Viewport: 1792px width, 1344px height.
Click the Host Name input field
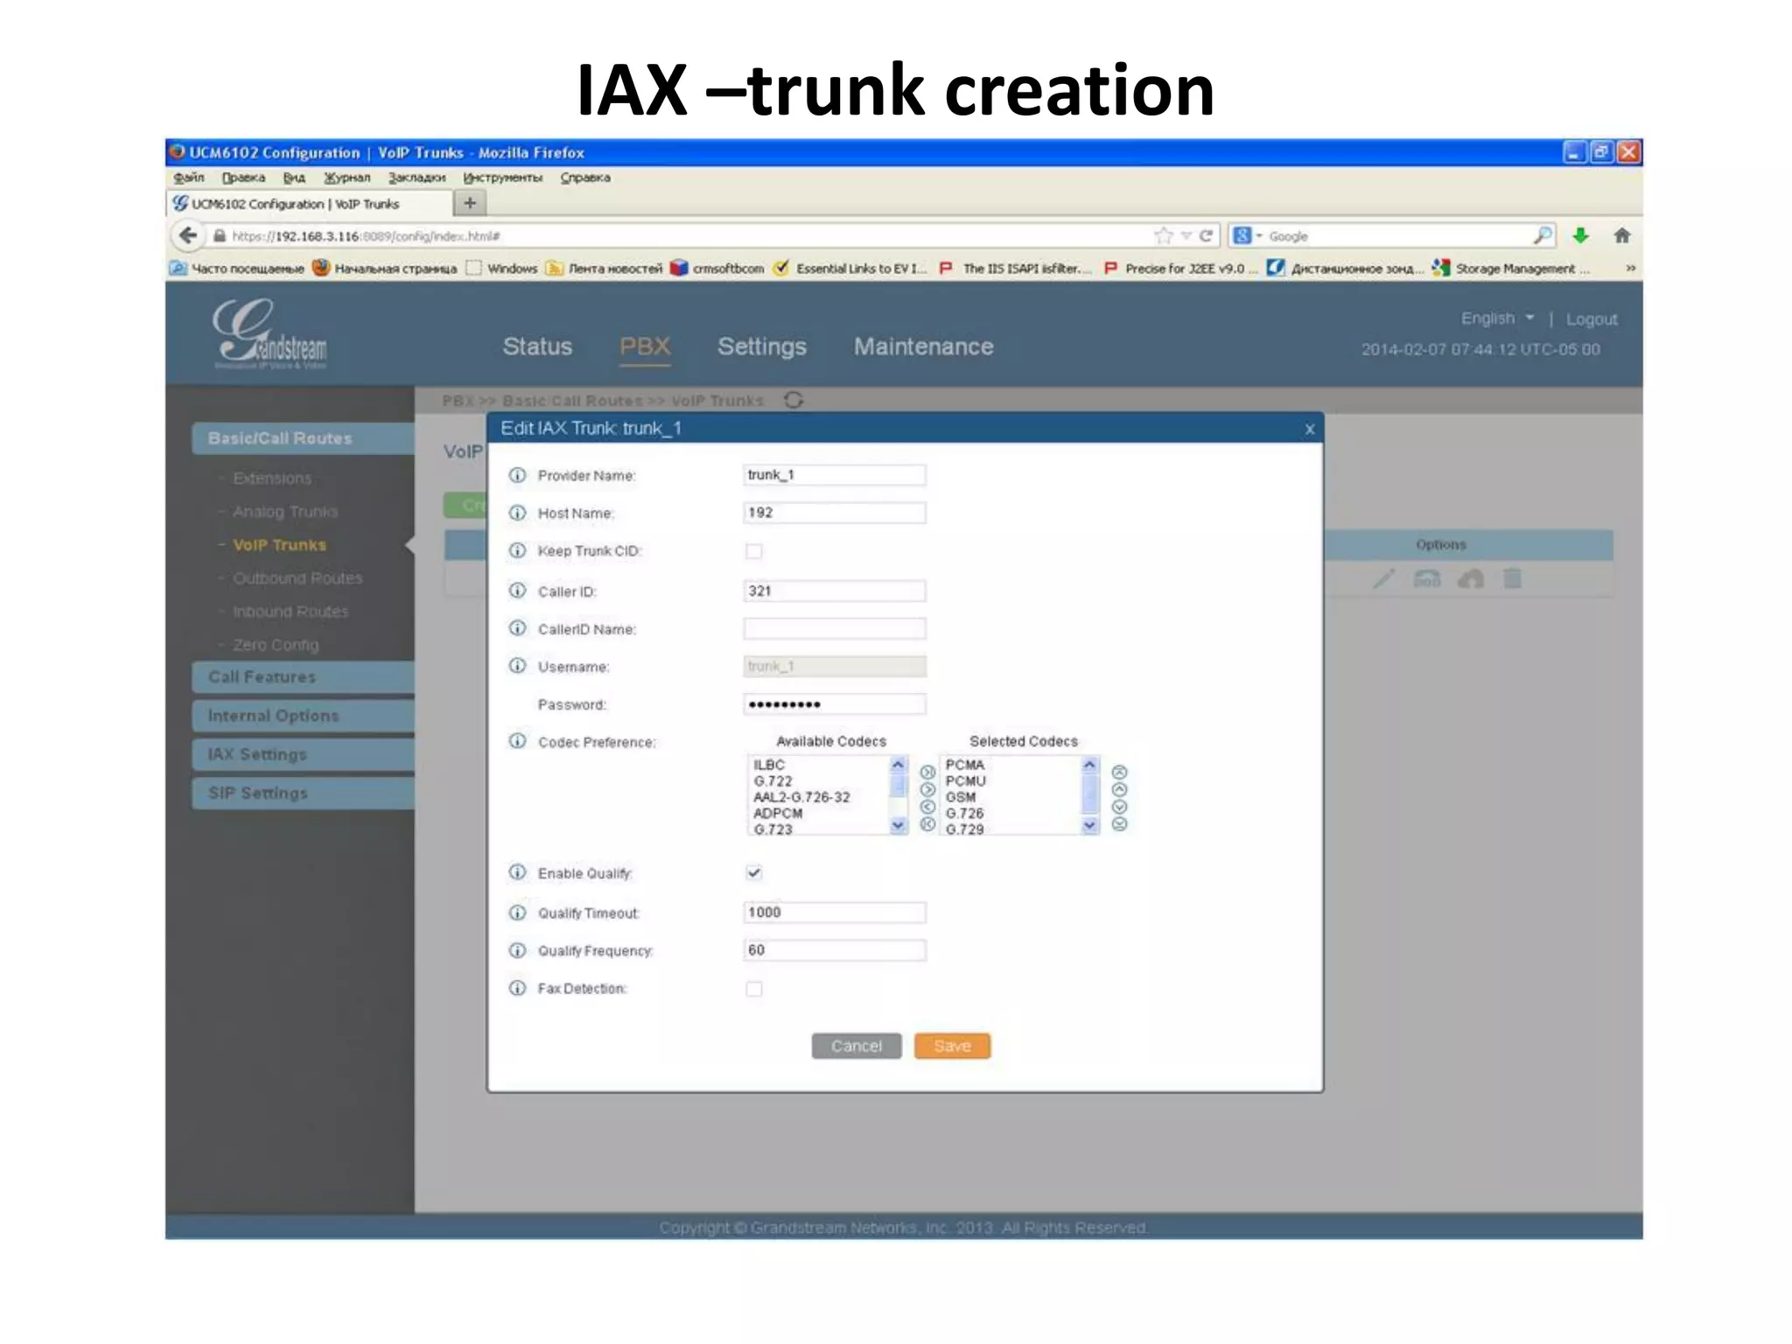click(x=835, y=513)
